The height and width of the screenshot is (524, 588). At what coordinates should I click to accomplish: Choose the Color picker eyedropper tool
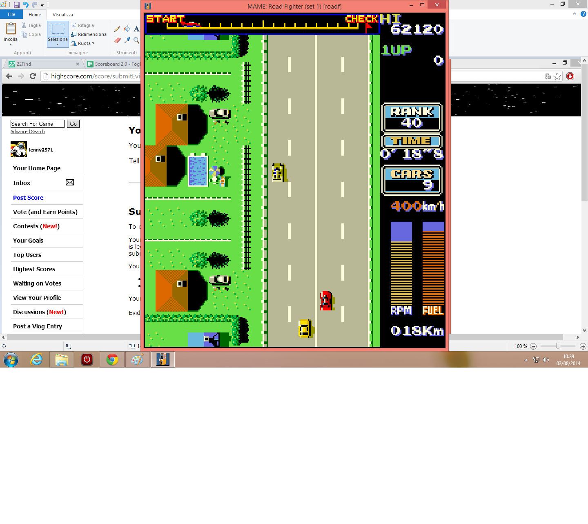(127, 40)
